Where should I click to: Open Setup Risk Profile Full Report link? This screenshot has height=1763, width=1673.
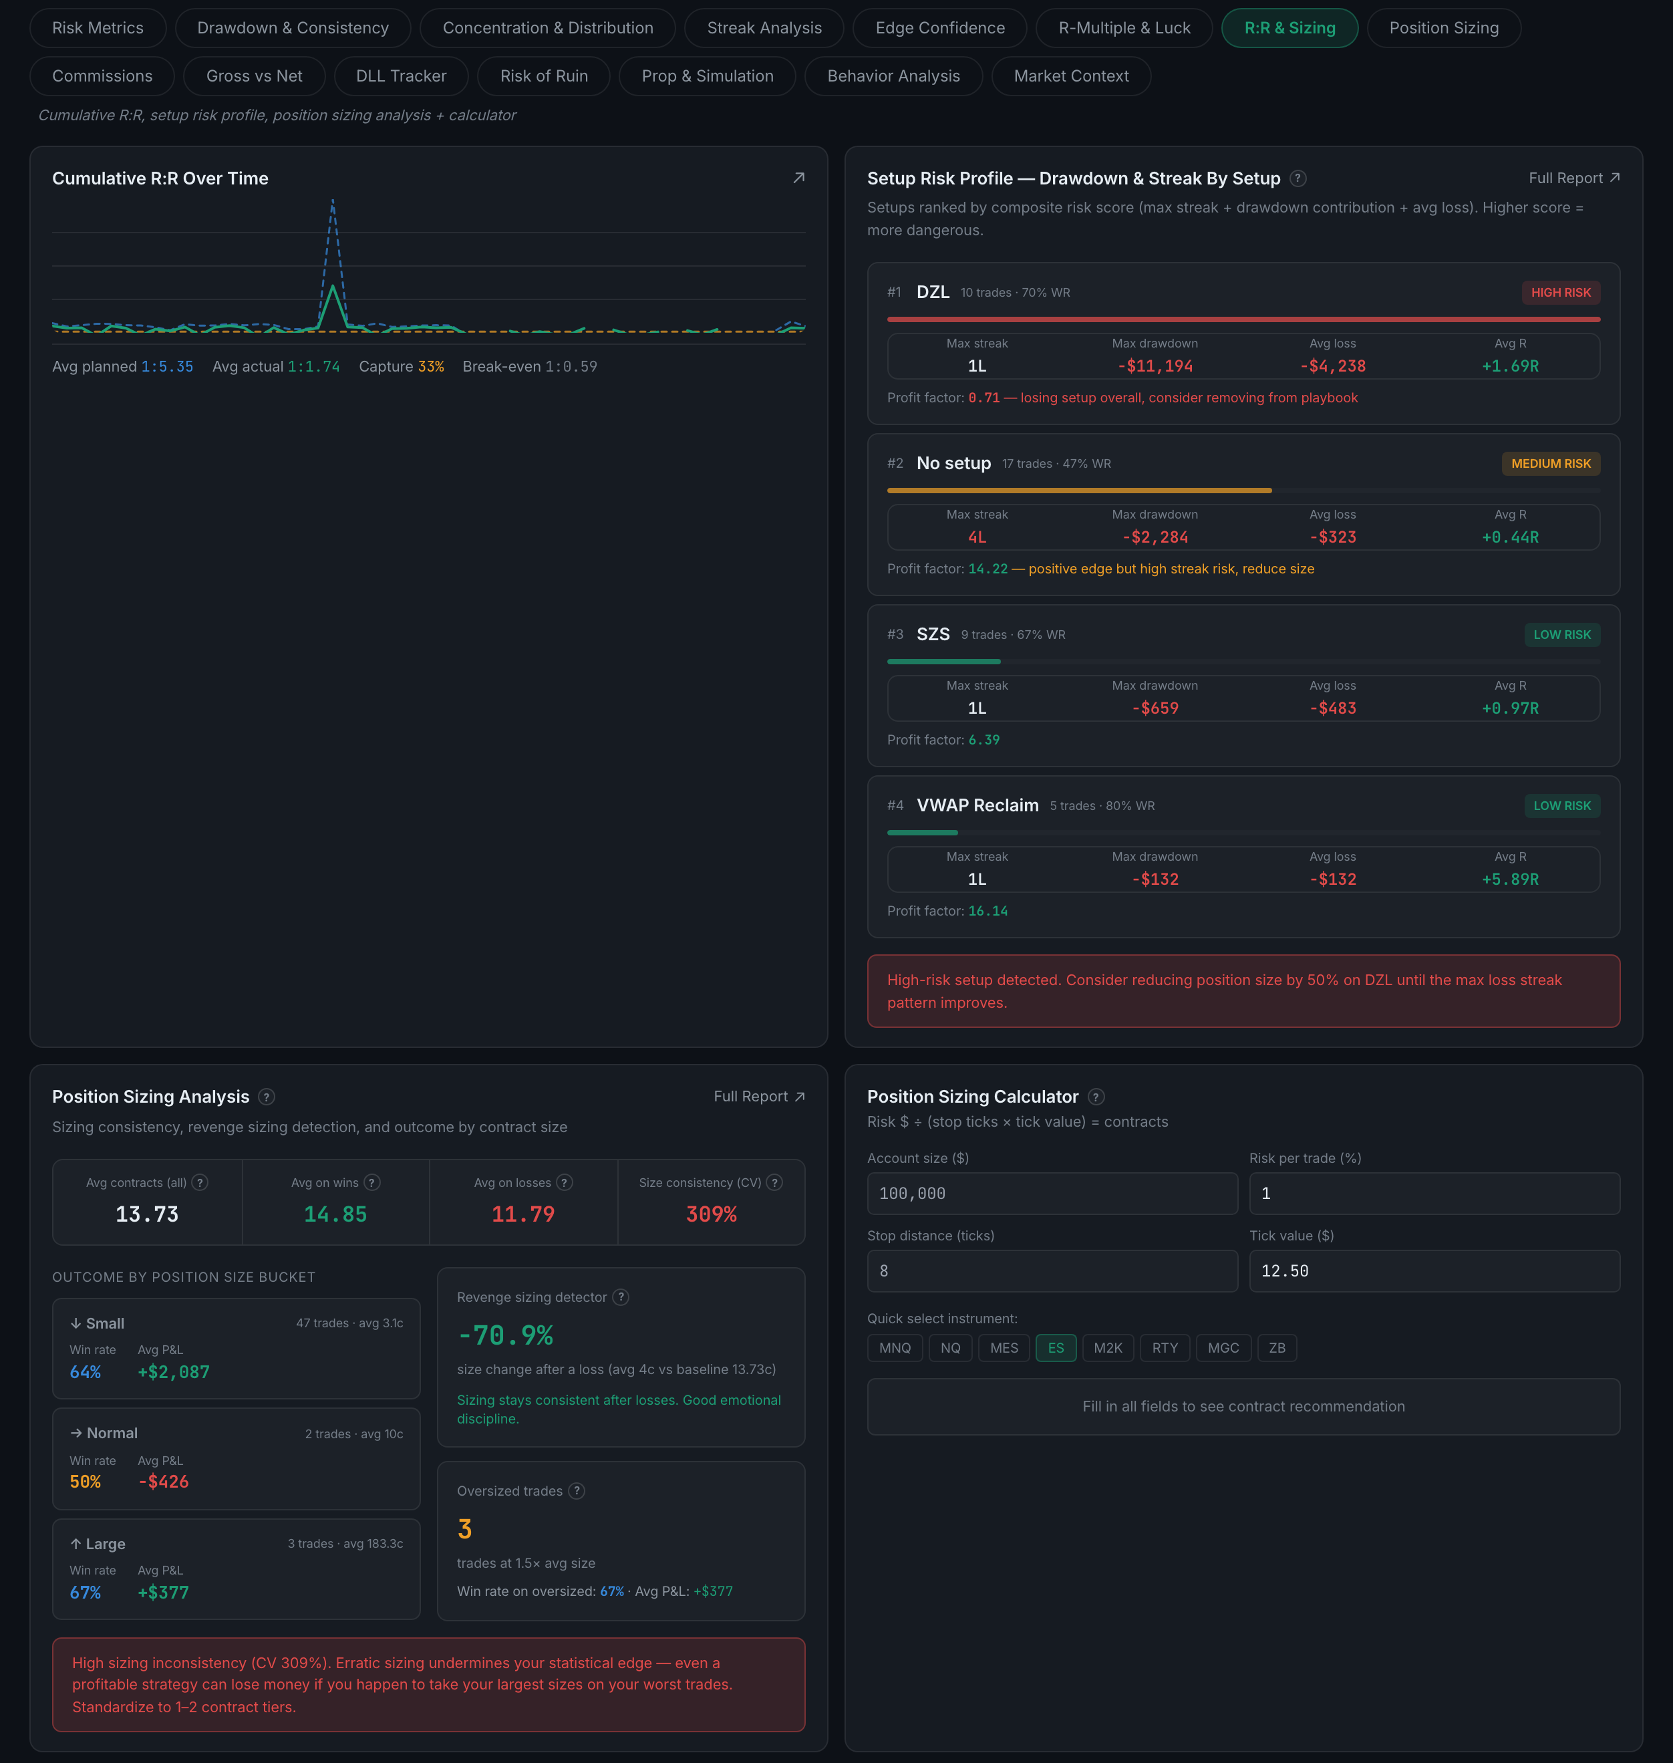pyautogui.click(x=1574, y=178)
